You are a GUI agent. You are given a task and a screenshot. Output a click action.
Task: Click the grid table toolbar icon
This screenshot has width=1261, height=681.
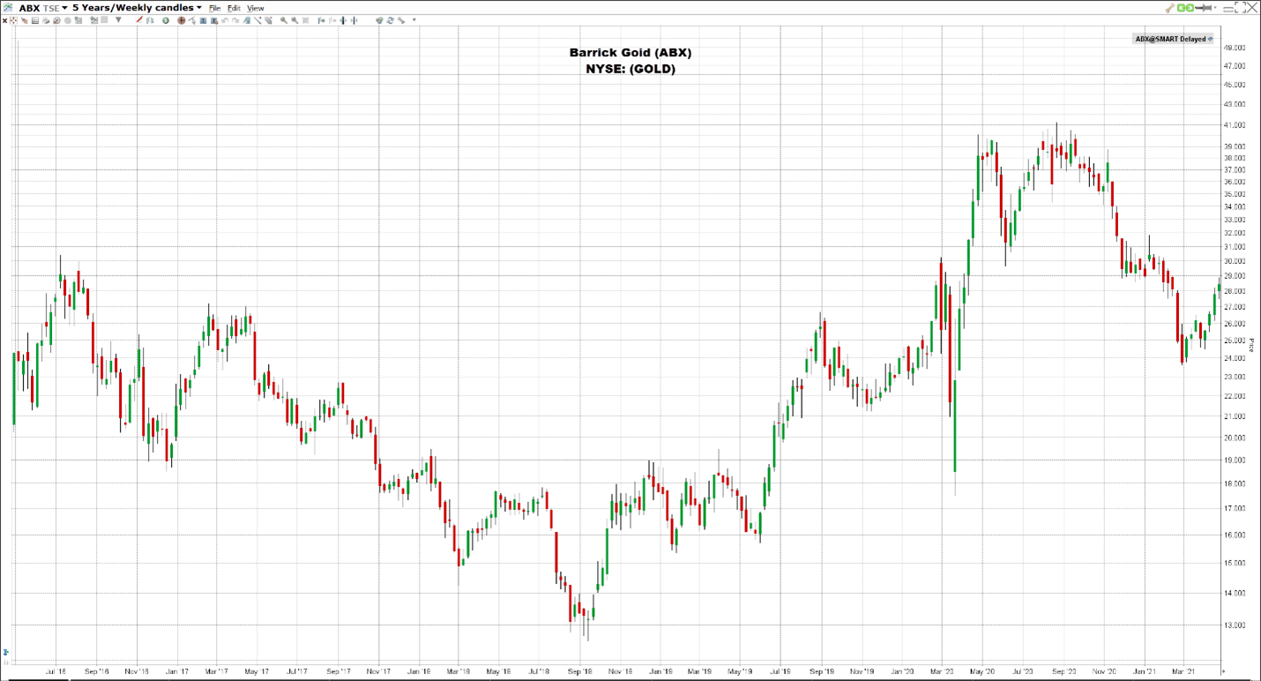[x=35, y=20]
